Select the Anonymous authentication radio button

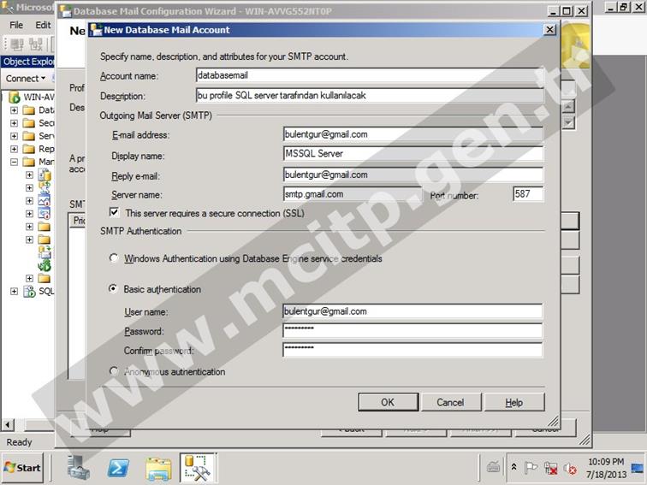(114, 370)
